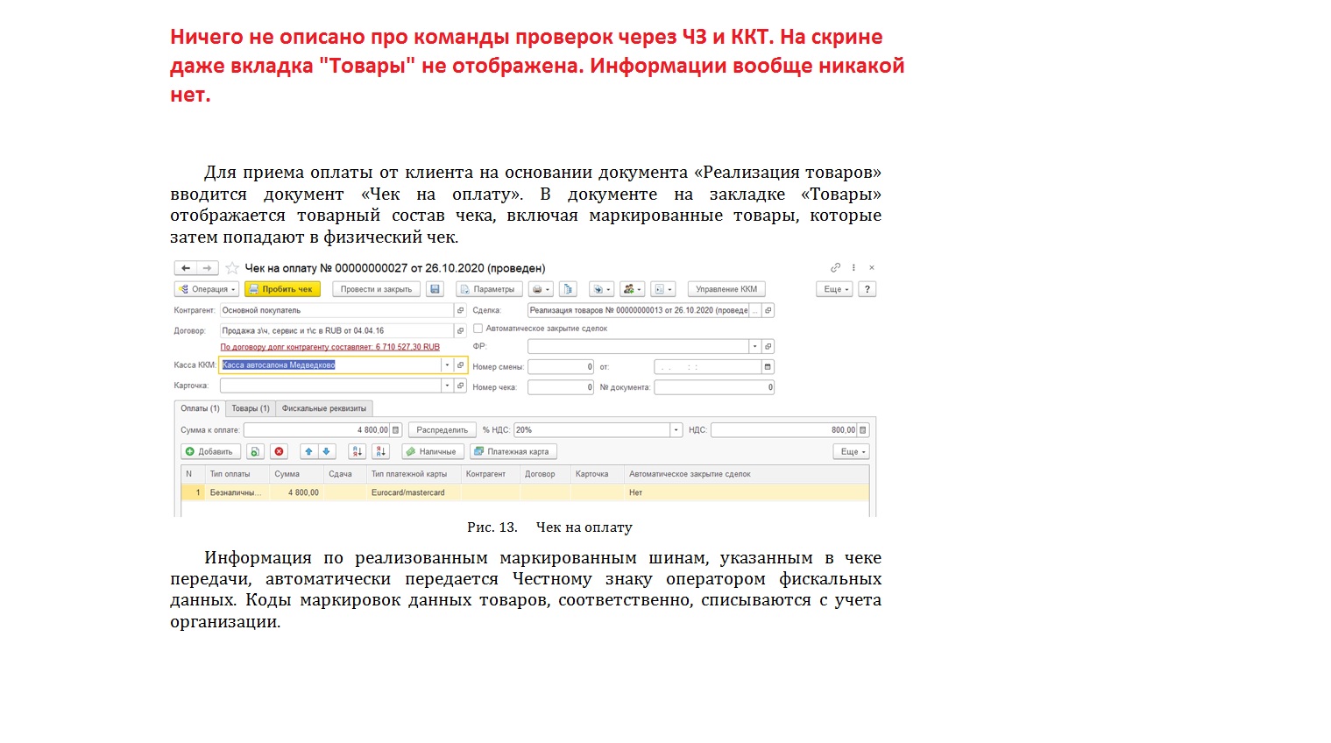Screen dimensions: 1331x743
Task: Add a payment row with Добавить
Action: [x=210, y=452]
